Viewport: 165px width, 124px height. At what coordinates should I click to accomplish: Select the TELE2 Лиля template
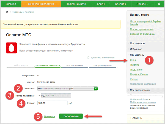[136, 70]
